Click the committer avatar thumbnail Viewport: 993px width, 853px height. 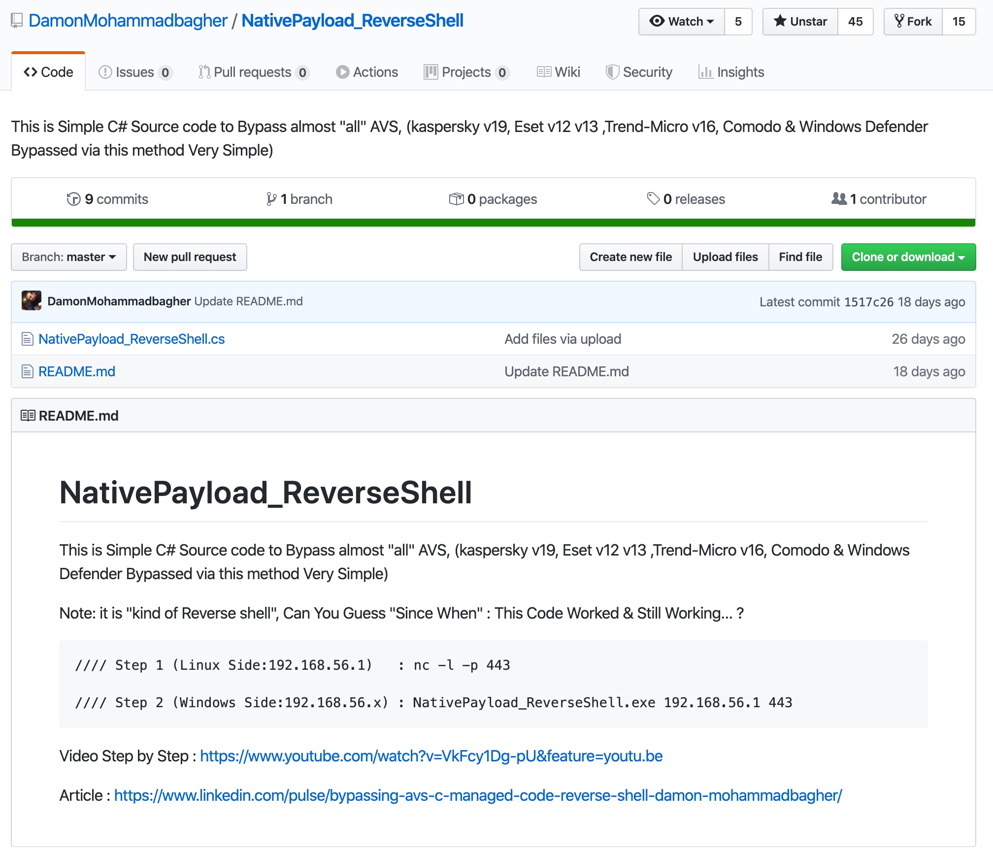pos(32,301)
